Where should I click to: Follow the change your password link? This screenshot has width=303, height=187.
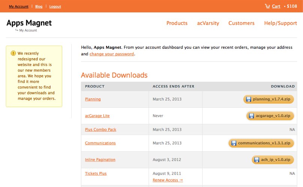pyautogui.click(x=112, y=54)
